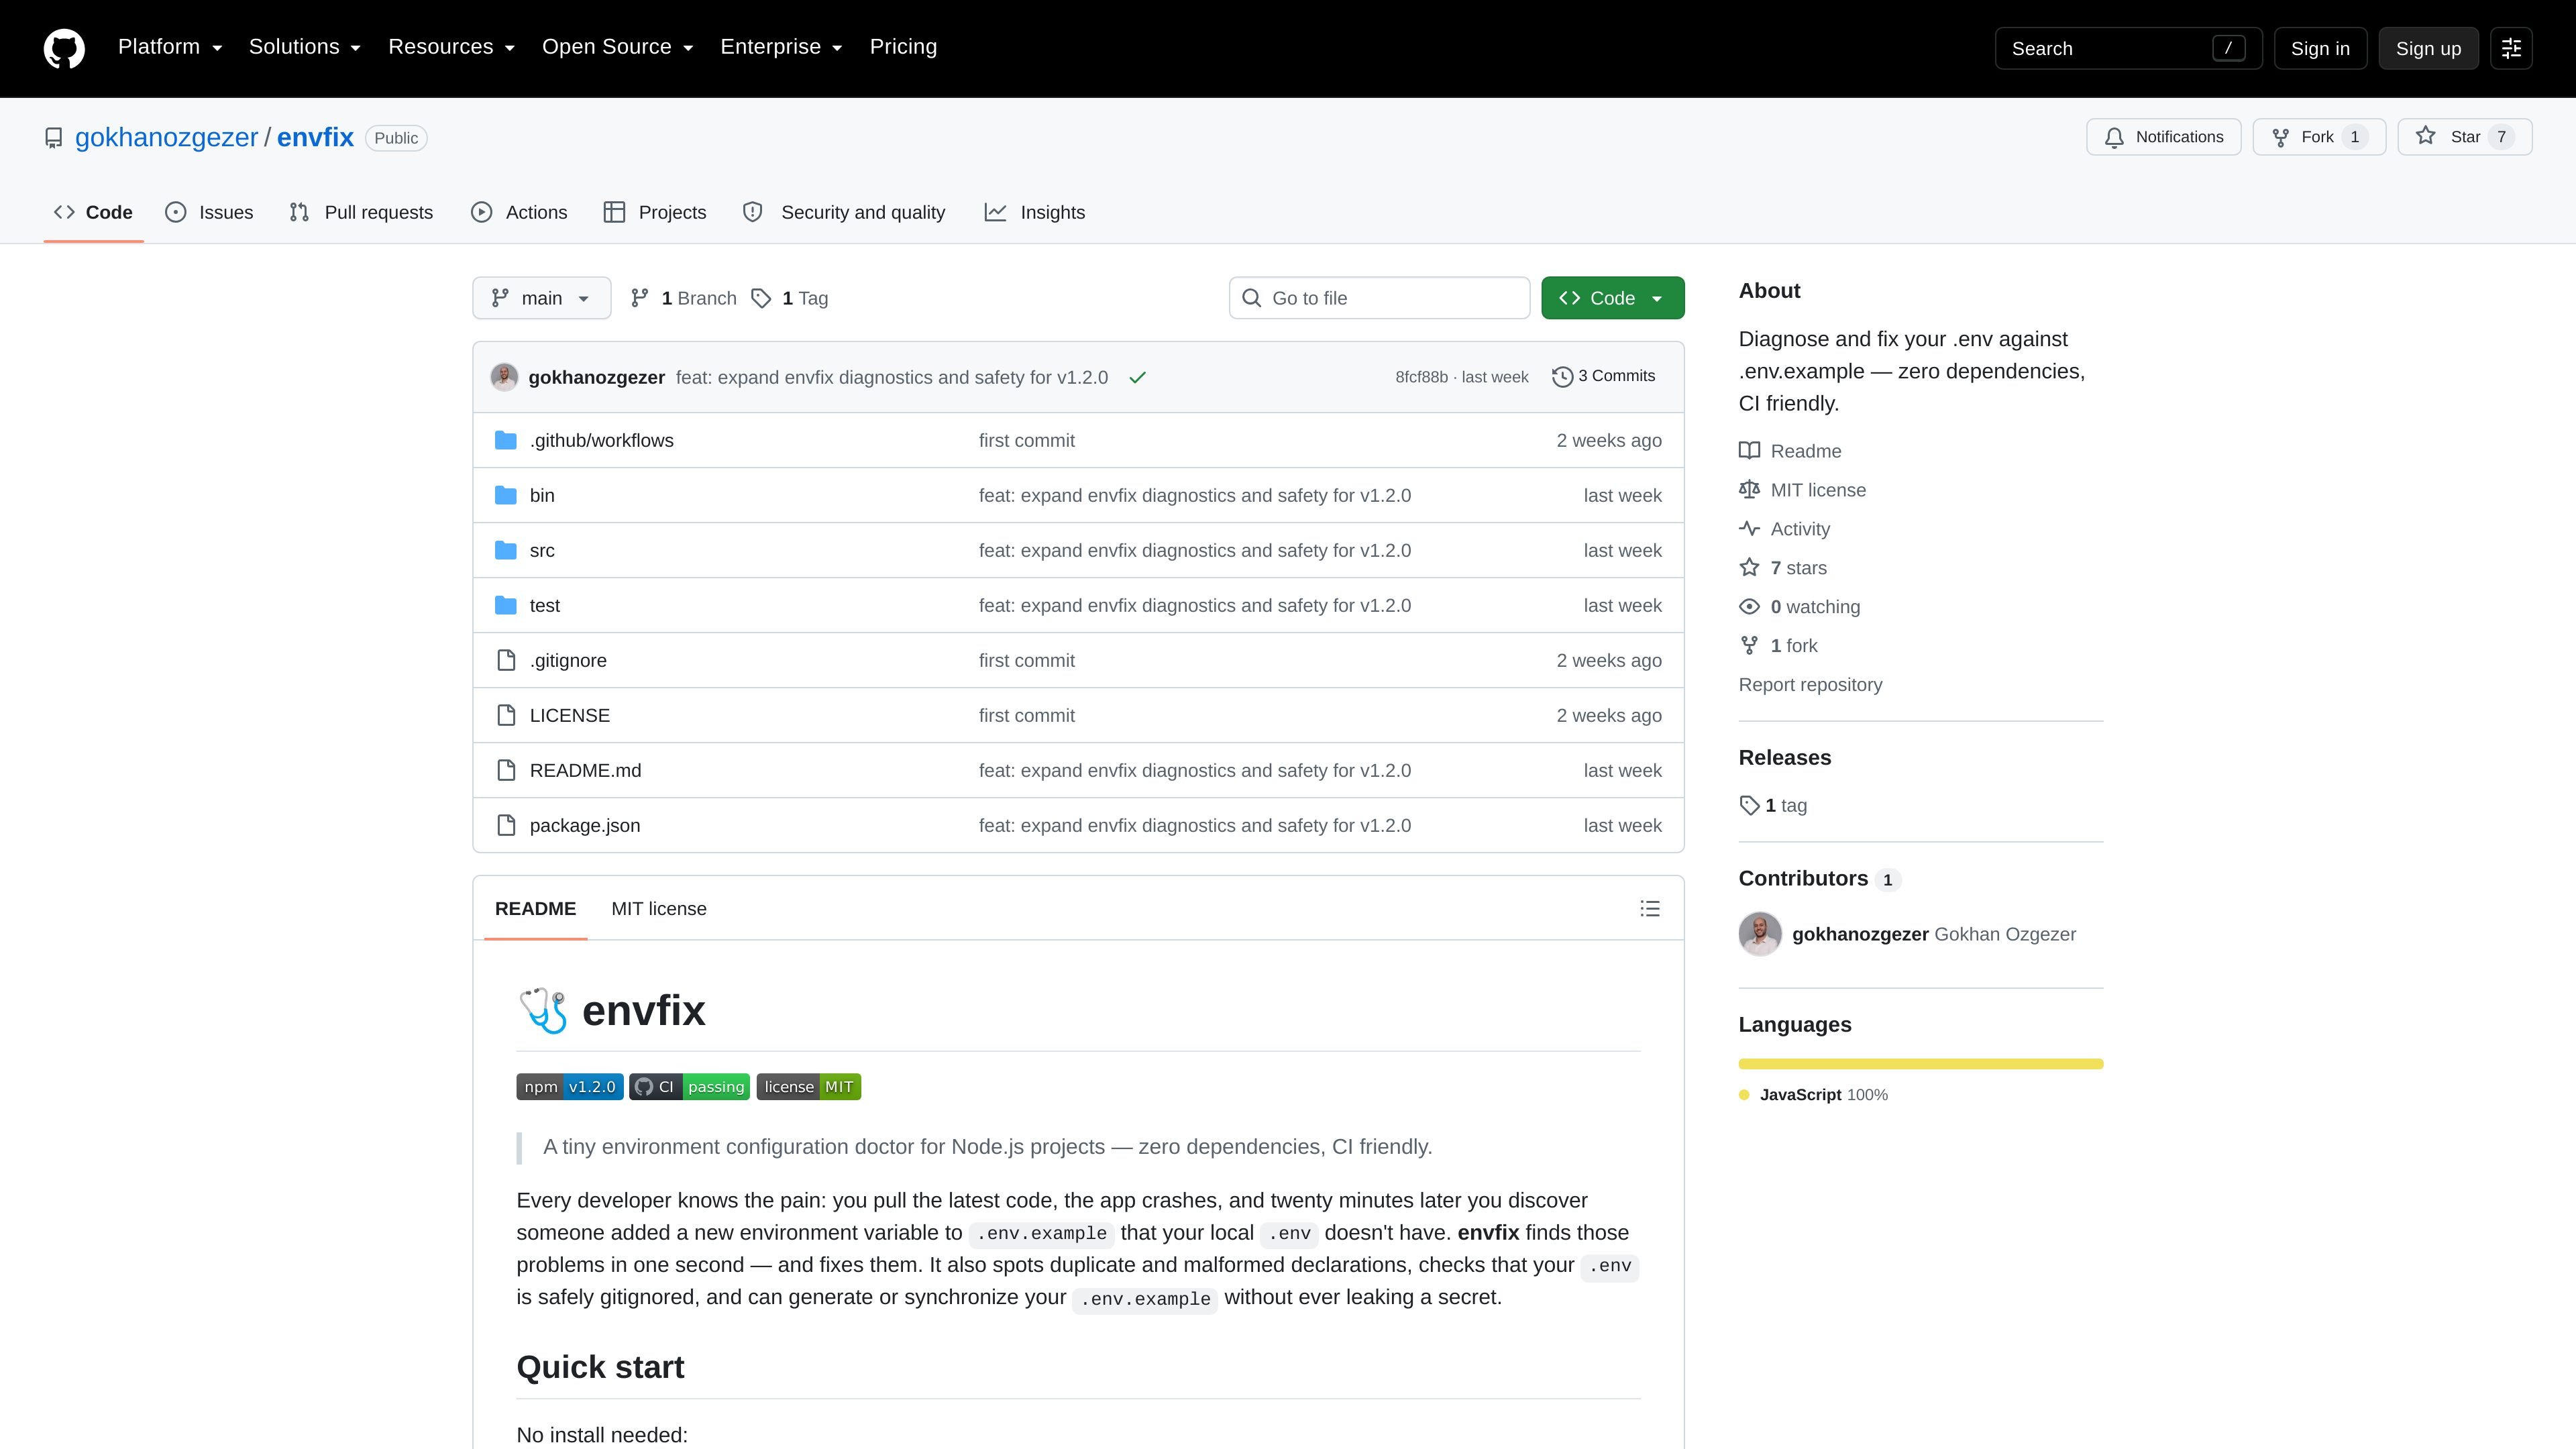Click the pulse icon next to Activity
This screenshot has width=2576, height=1449.
click(1749, 529)
